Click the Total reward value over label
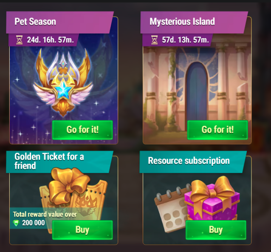The width and height of the screenshot is (271, 252). (x=45, y=215)
